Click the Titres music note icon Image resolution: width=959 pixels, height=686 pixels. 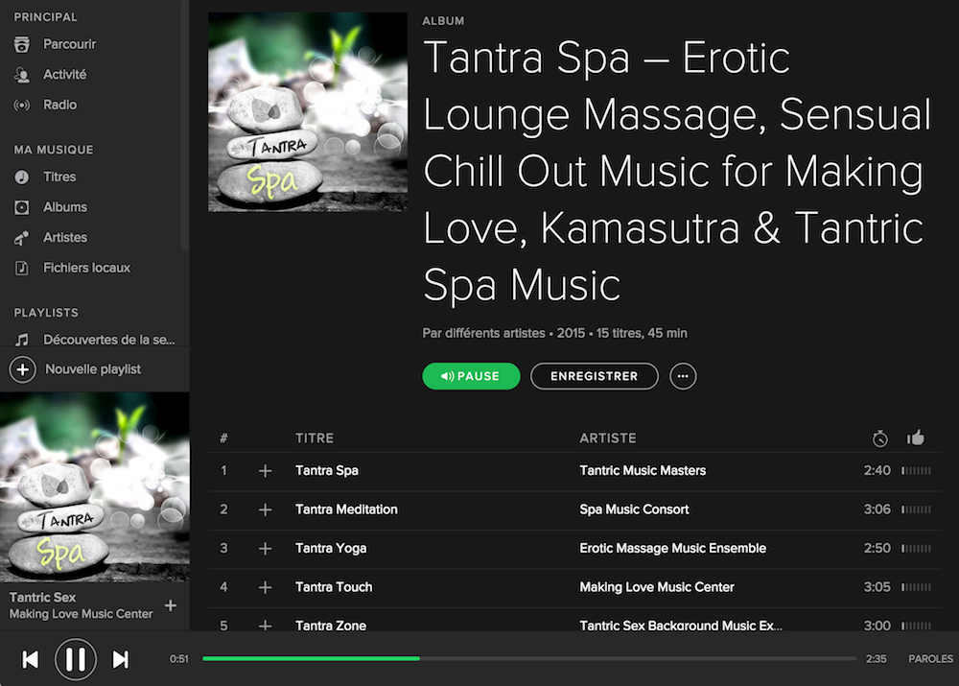22,177
